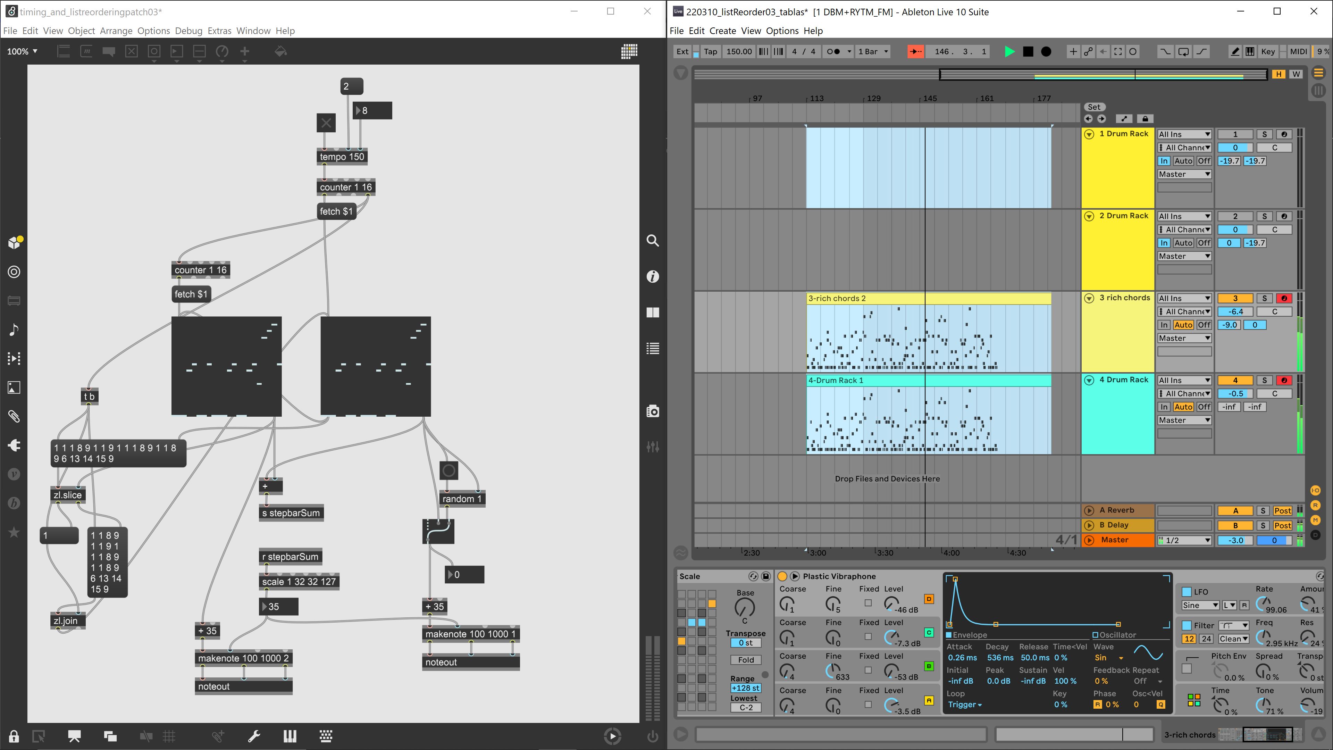Viewport: 1333px width, 750px height.
Task: Click the Arrangement Record button
Action: 1046,51
